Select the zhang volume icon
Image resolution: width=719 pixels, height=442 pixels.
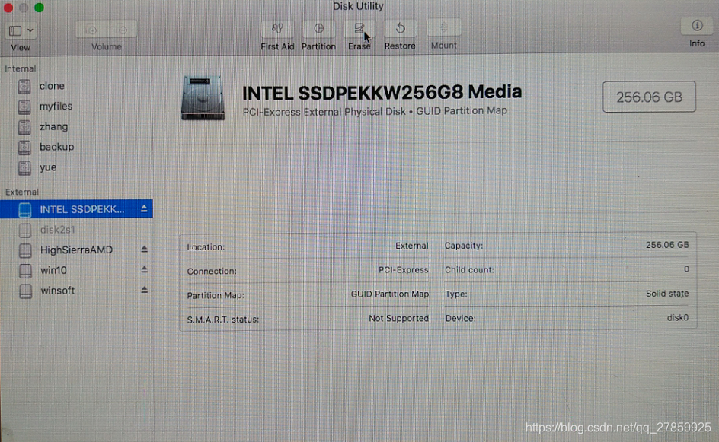24,127
